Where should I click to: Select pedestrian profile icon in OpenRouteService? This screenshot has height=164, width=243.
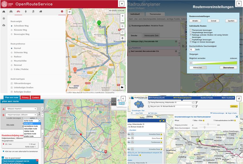(26, 11)
